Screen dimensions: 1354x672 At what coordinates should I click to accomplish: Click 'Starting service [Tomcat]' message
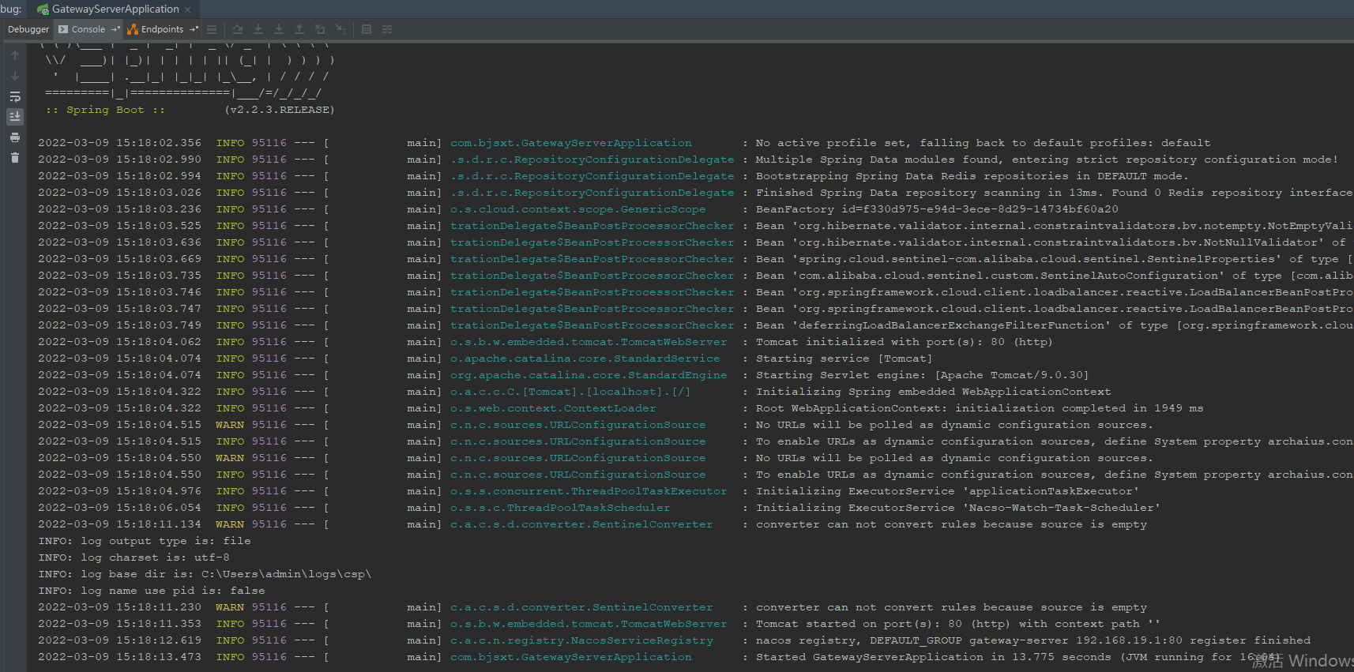tap(844, 359)
